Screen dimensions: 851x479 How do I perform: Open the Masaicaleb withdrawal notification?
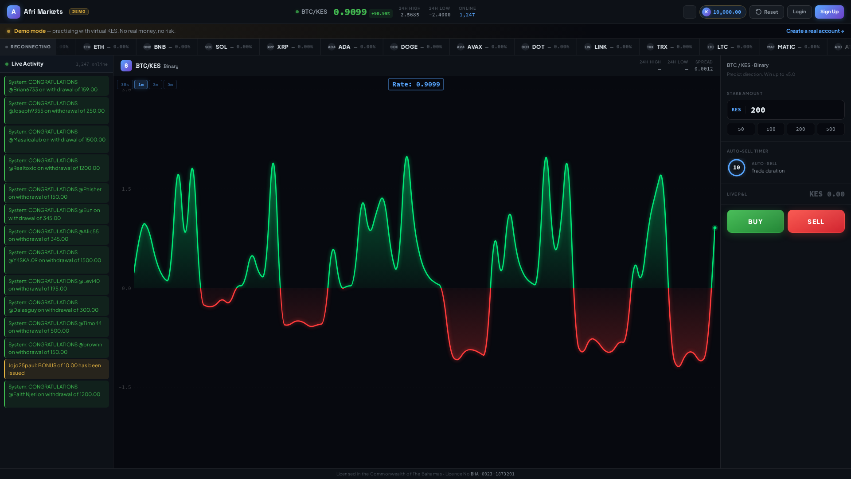[x=56, y=139]
